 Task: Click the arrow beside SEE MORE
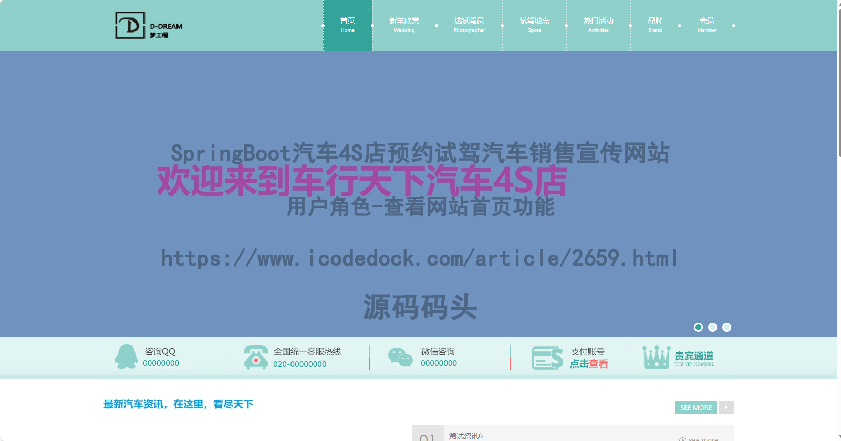click(726, 407)
